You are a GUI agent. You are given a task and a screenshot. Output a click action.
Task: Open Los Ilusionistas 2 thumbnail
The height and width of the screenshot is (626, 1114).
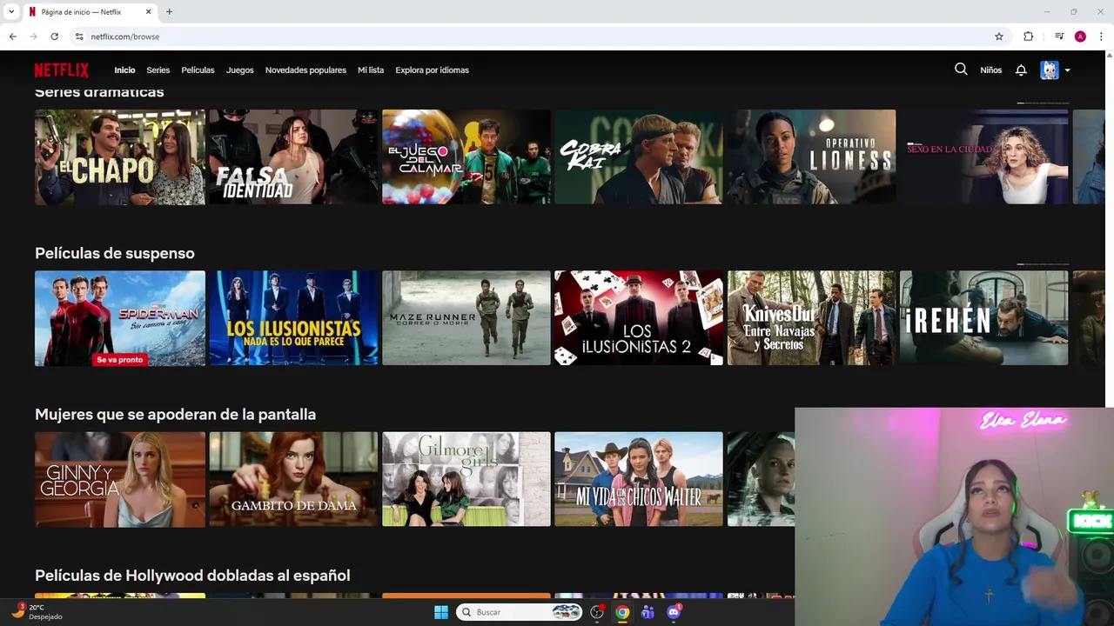[639, 318]
